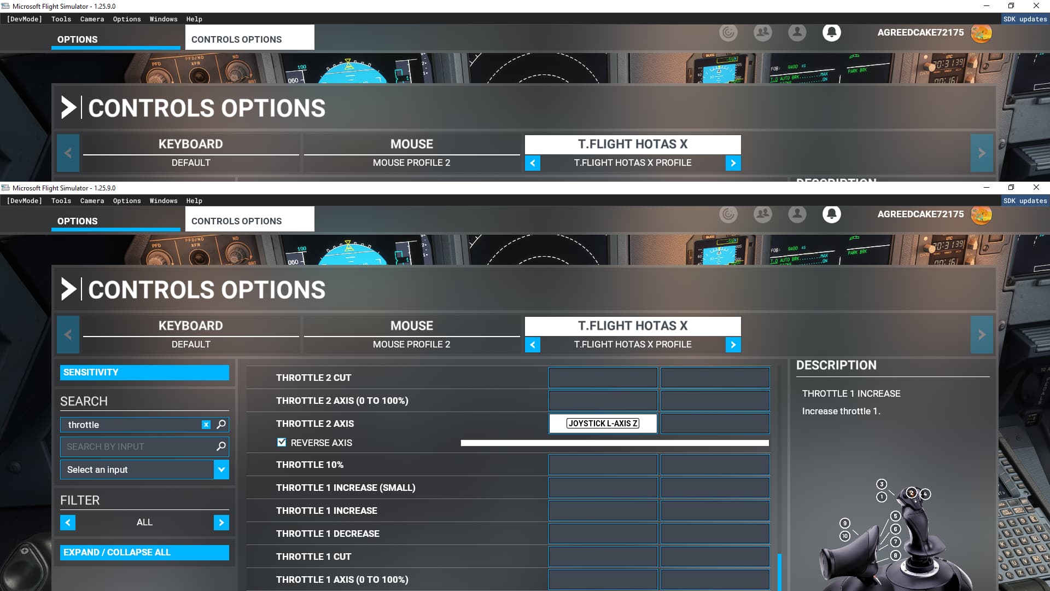1050x591 pixels.
Task: Click the Throttle 2 Axis level bar
Action: [615, 443]
